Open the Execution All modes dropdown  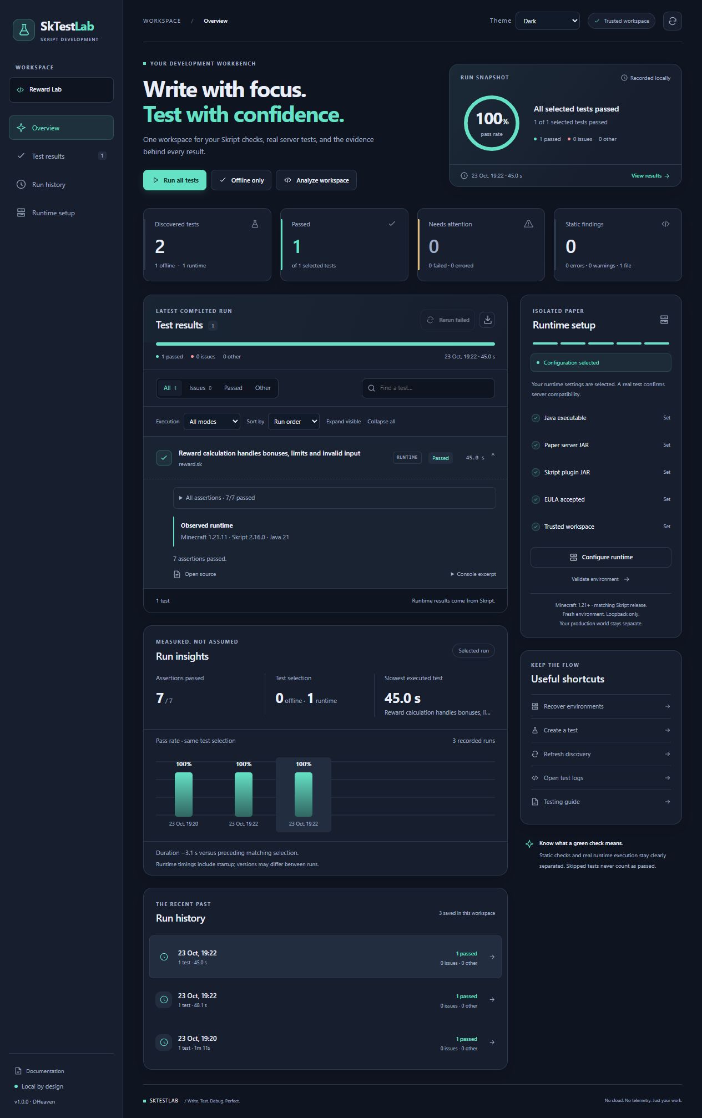click(211, 422)
